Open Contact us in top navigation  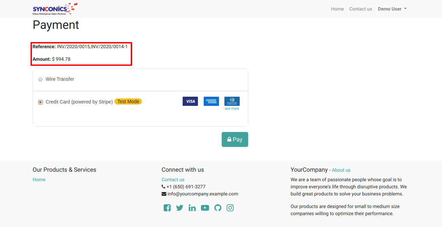(x=361, y=9)
